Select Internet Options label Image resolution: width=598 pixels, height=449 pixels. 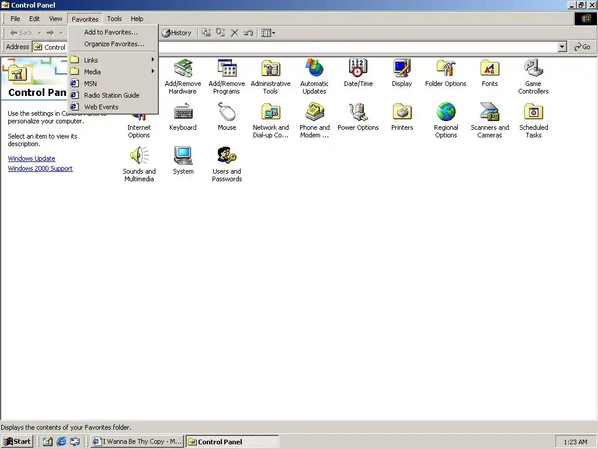click(139, 132)
